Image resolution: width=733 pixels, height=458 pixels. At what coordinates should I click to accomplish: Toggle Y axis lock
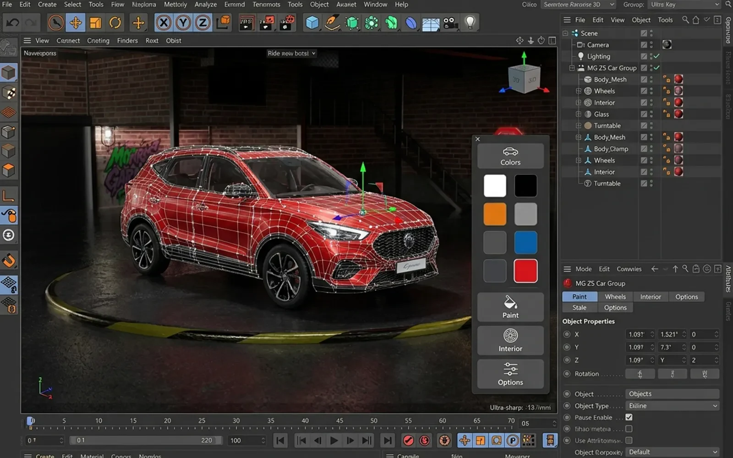pos(183,22)
